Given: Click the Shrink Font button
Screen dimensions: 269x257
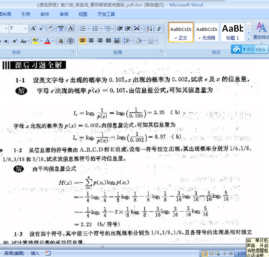Looking at the screenshot, I should pos(41,28).
